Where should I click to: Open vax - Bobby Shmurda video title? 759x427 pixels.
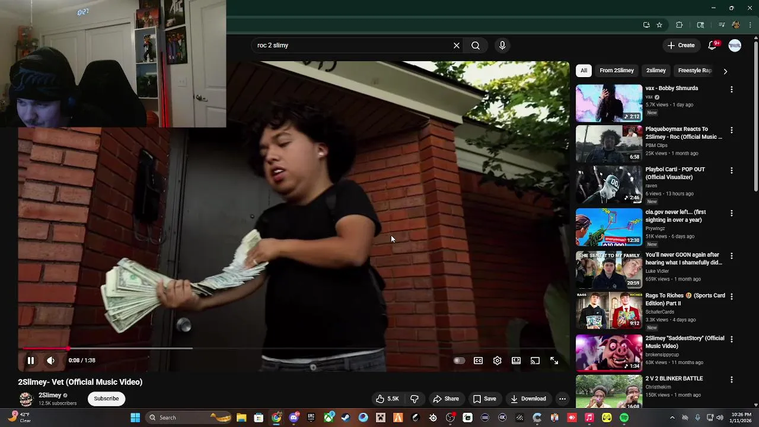671,88
